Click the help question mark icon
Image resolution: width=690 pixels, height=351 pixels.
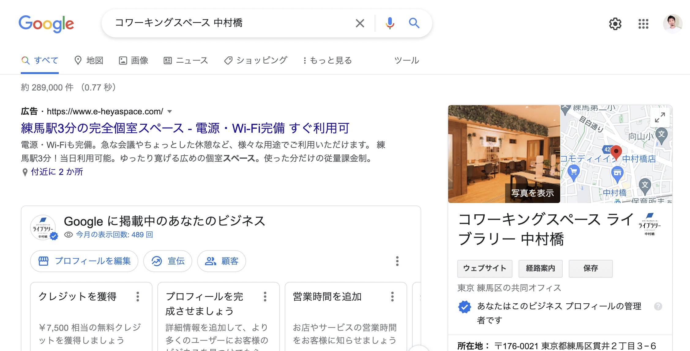(658, 306)
